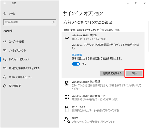Close the 設定 window
Screen dimensions: 149x128
145,3
